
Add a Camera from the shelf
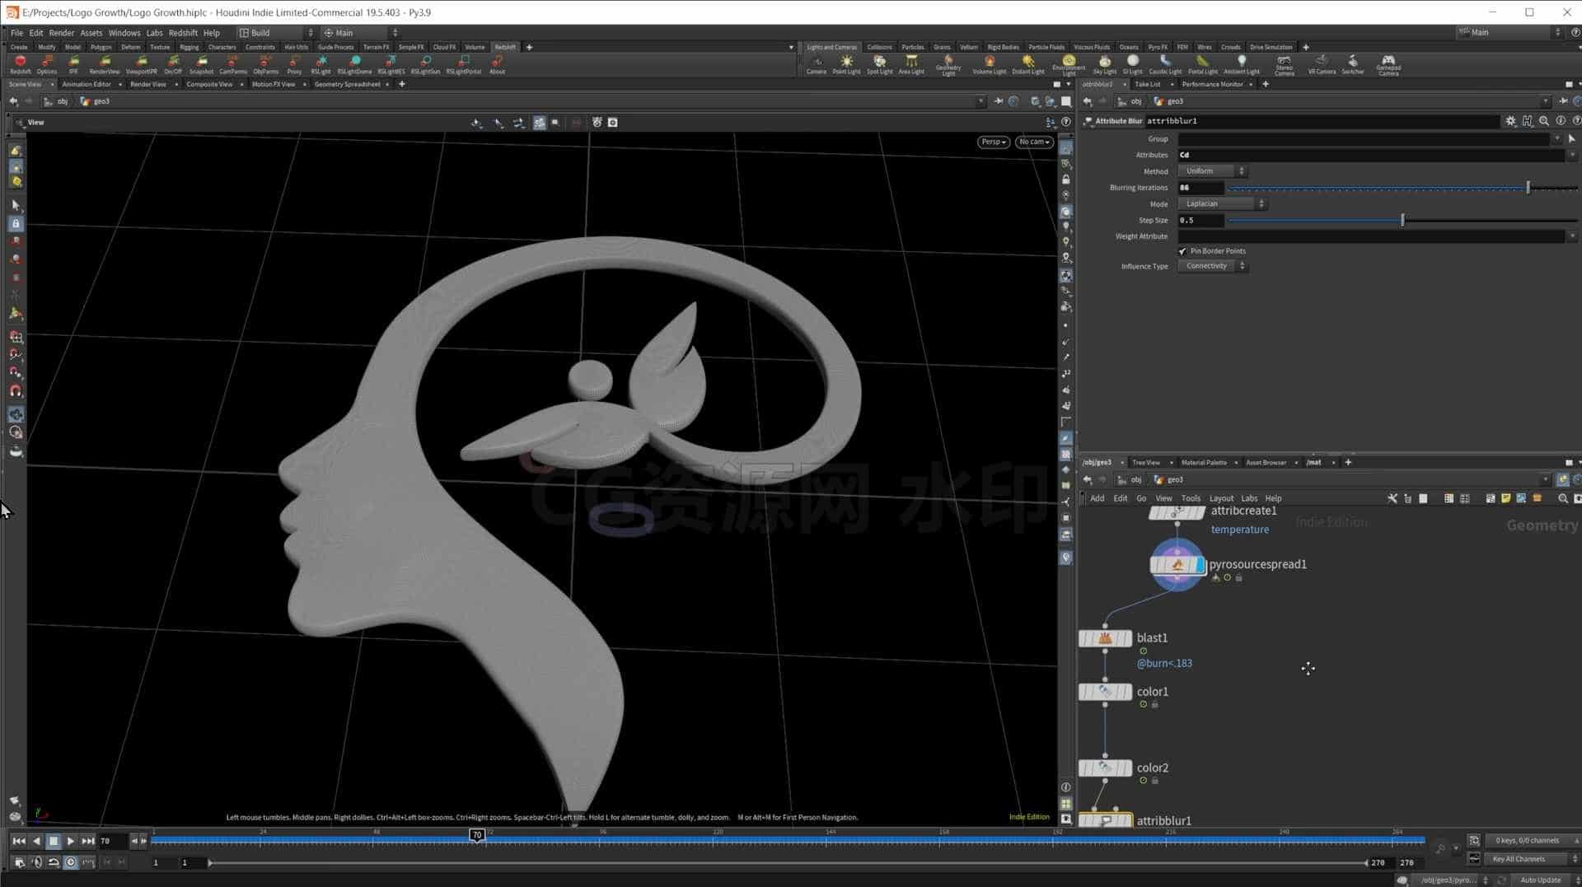816,64
